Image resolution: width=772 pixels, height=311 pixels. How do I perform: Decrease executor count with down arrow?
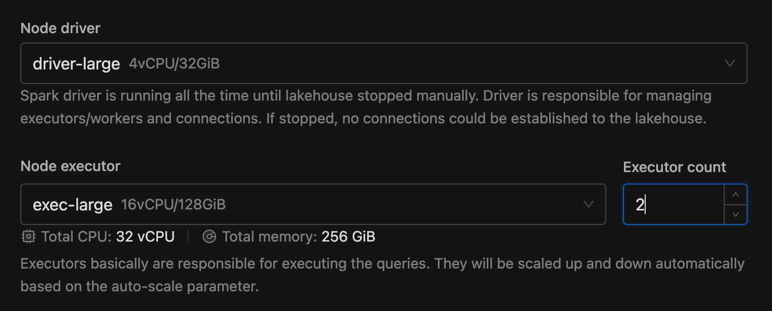click(736, 214)
